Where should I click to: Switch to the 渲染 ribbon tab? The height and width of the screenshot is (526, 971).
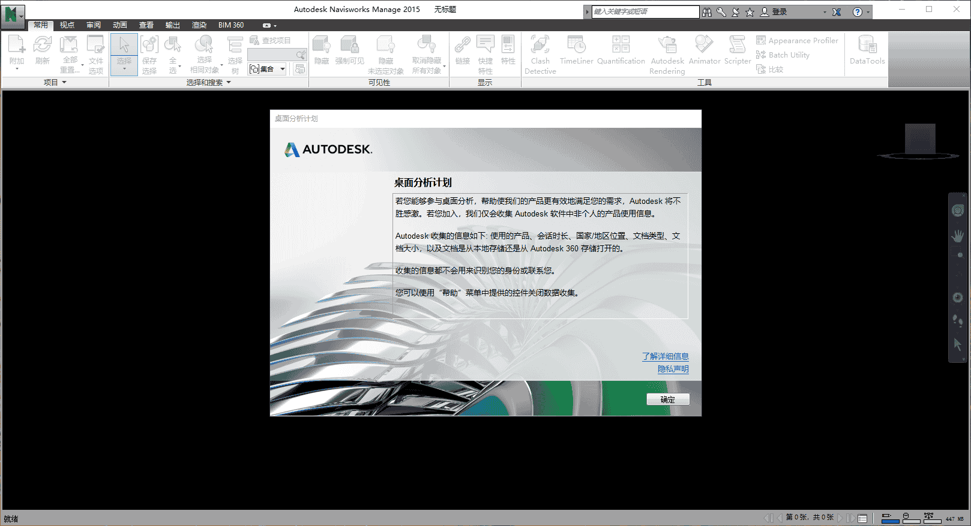(199, 25)
